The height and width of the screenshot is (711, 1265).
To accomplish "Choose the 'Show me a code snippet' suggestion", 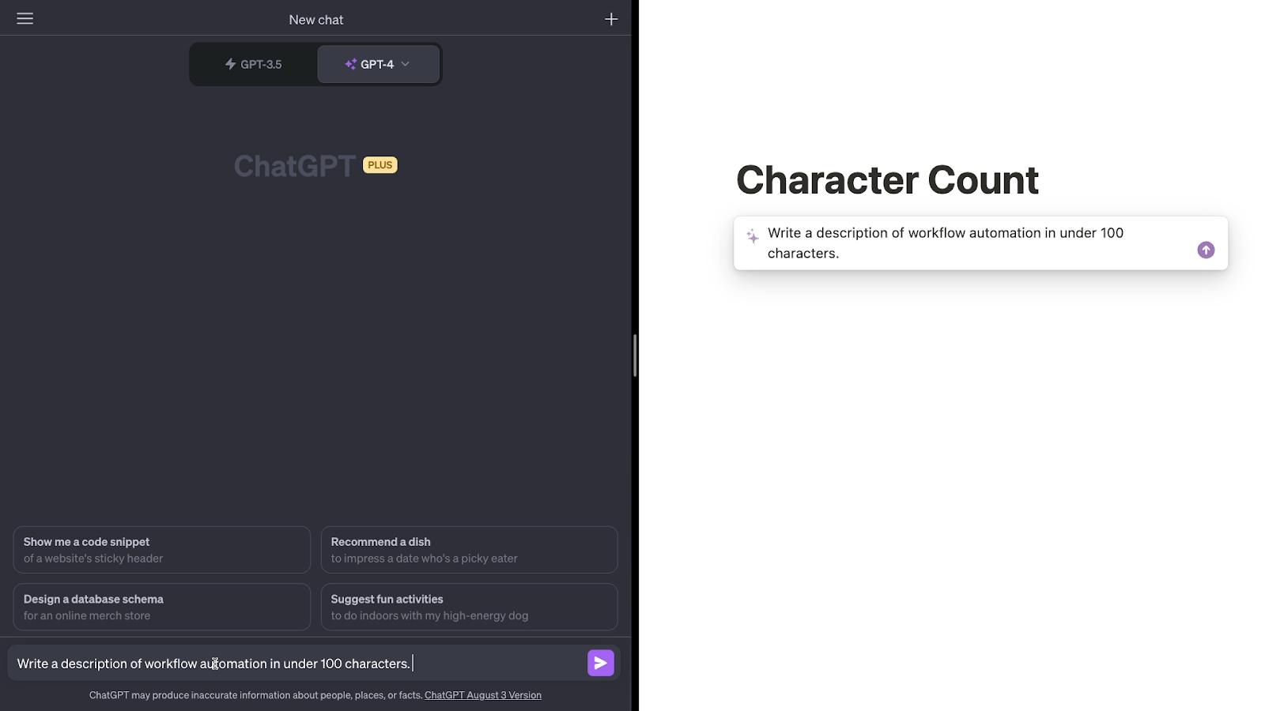I will coord(162,550).
